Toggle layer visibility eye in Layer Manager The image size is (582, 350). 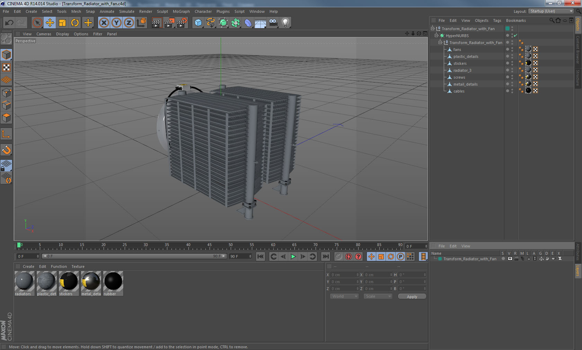pyautogui.click(x=510, y=259)
